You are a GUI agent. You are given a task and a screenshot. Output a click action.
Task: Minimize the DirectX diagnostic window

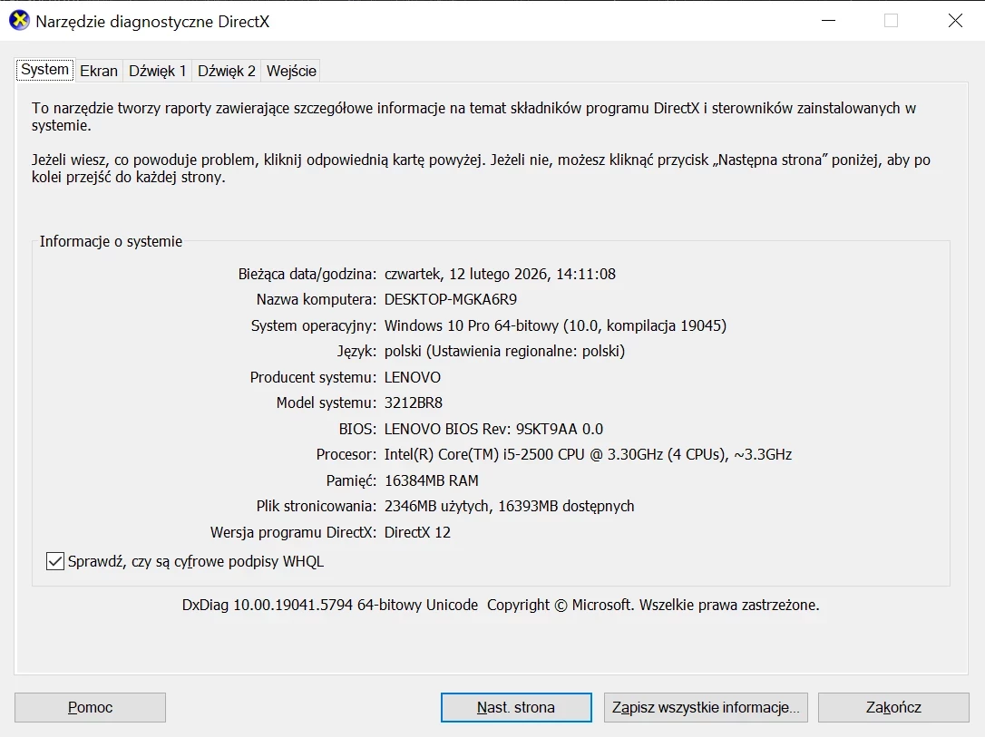pyautogui.click(x=826, y=21)
